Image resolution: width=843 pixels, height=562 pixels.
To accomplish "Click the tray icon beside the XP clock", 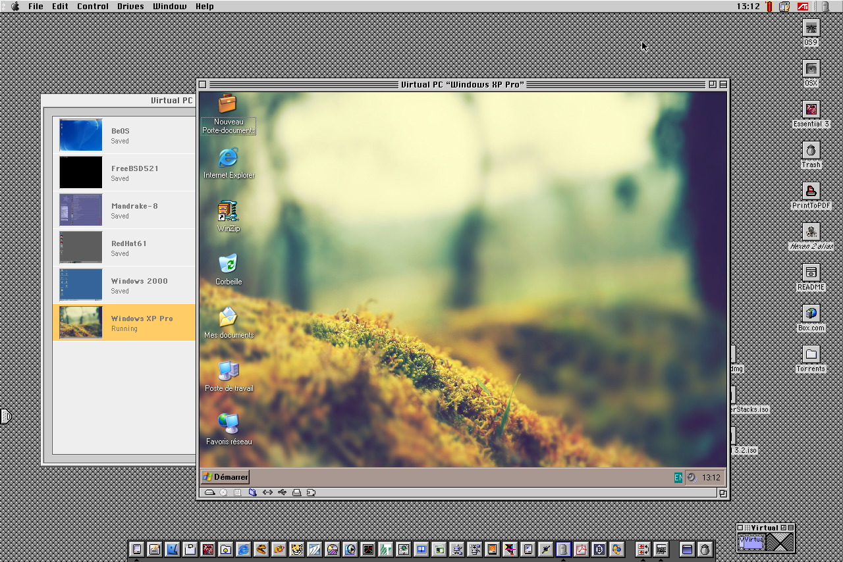I will coord(692,478).
